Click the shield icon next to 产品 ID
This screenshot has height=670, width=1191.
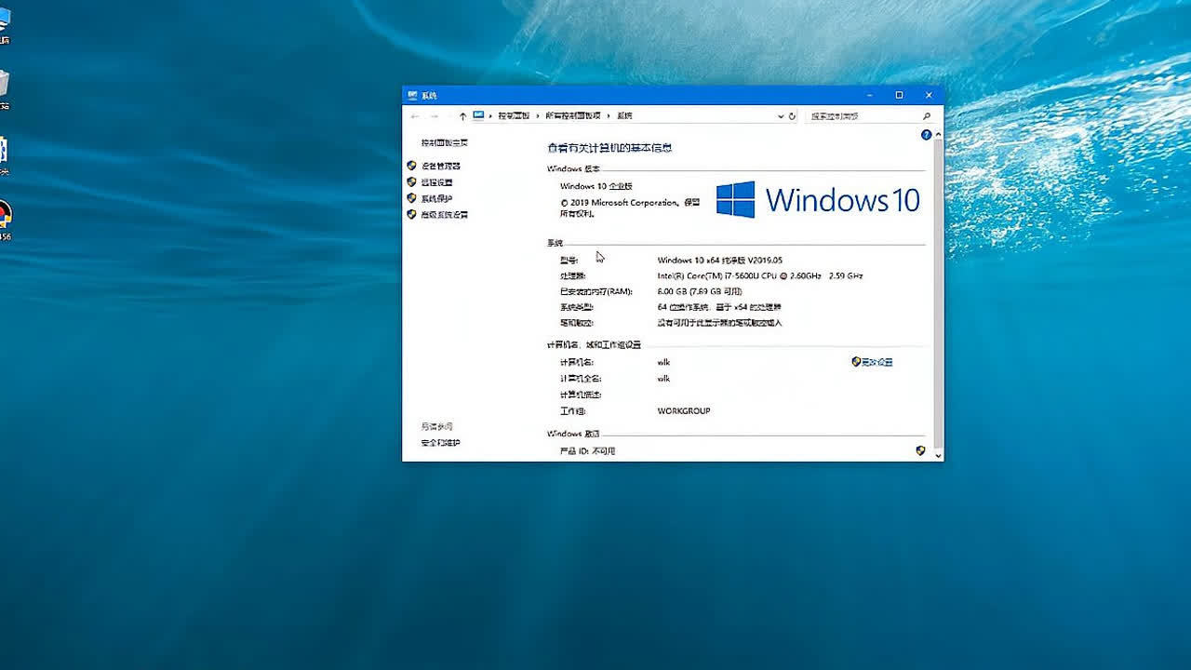(921, 450)
